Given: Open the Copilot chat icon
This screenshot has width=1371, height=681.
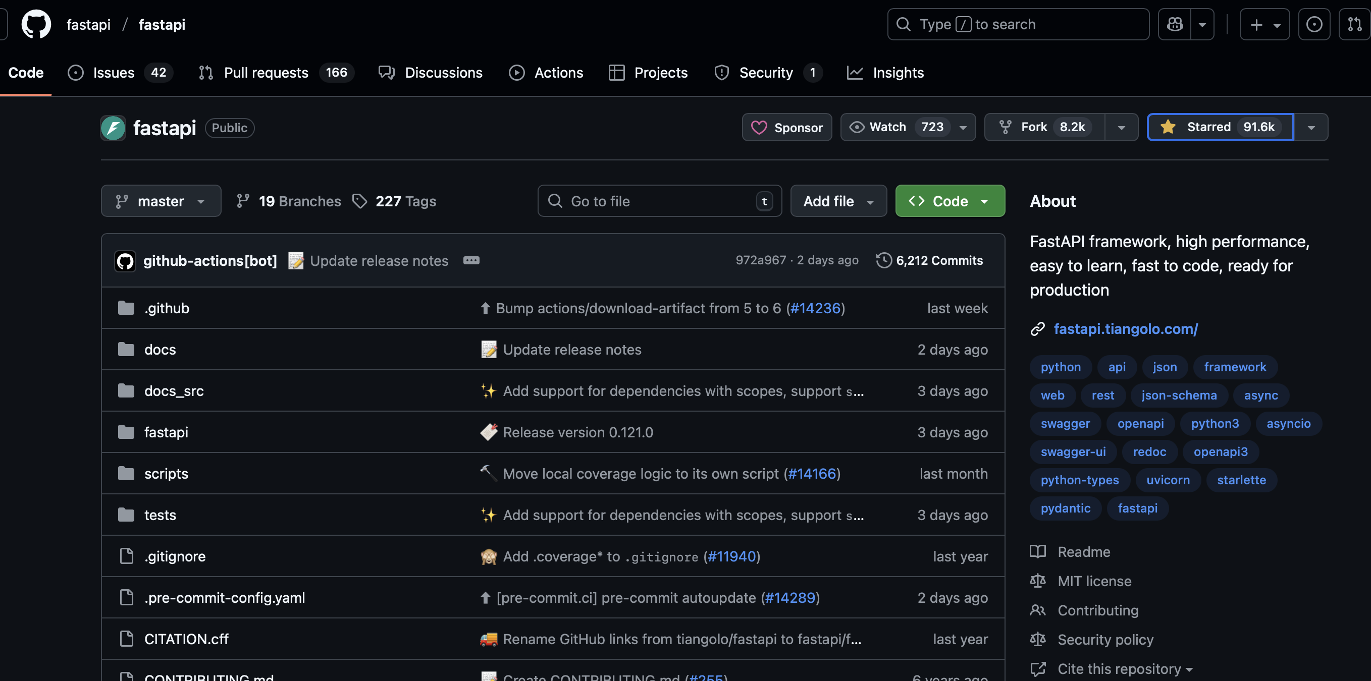Looking at the screenshot, I should pos(1175,25).
